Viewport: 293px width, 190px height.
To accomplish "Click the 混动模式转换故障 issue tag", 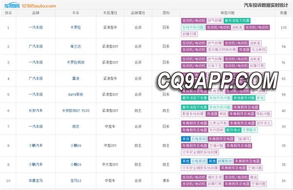I will (x=222, y=50).
